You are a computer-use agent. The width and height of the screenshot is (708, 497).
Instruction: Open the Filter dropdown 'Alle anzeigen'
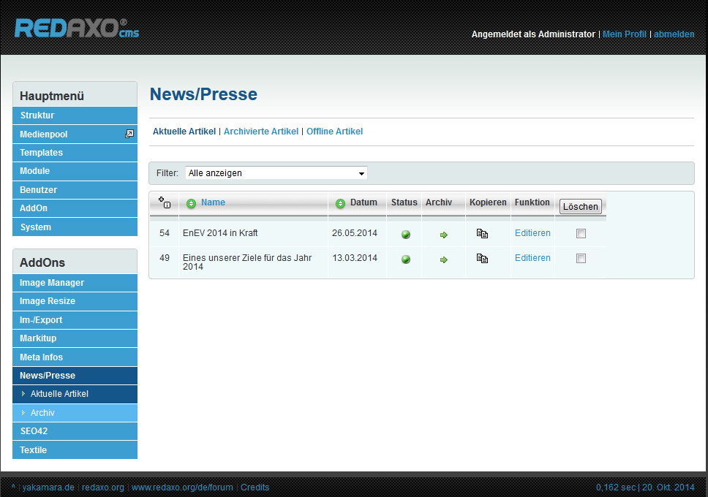[276, 173]
